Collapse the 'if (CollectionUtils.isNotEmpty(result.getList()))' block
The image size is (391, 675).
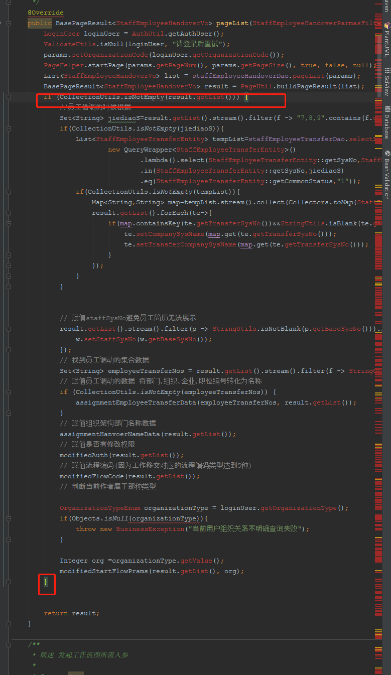click(x=9, y=97)
